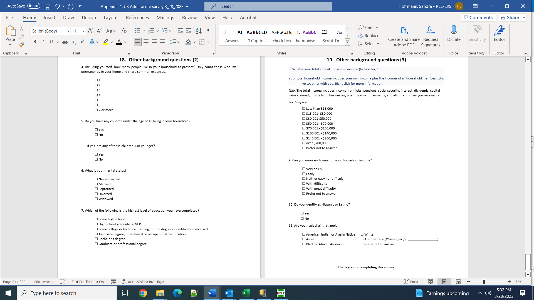The image size is (534, 300).
Task: Check the Married checkbox
Action: coord(96,184)
